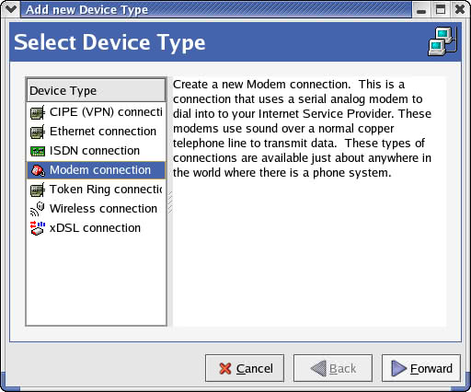Pick Wireless connection device type
Image resolution: width=471 pixels, height=392 pixels.
tap(96, 209)
